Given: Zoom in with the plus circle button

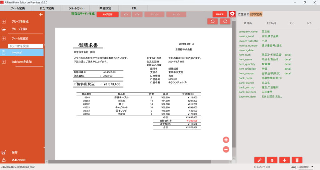Looking at the screenshot, I should click(226, 140).
